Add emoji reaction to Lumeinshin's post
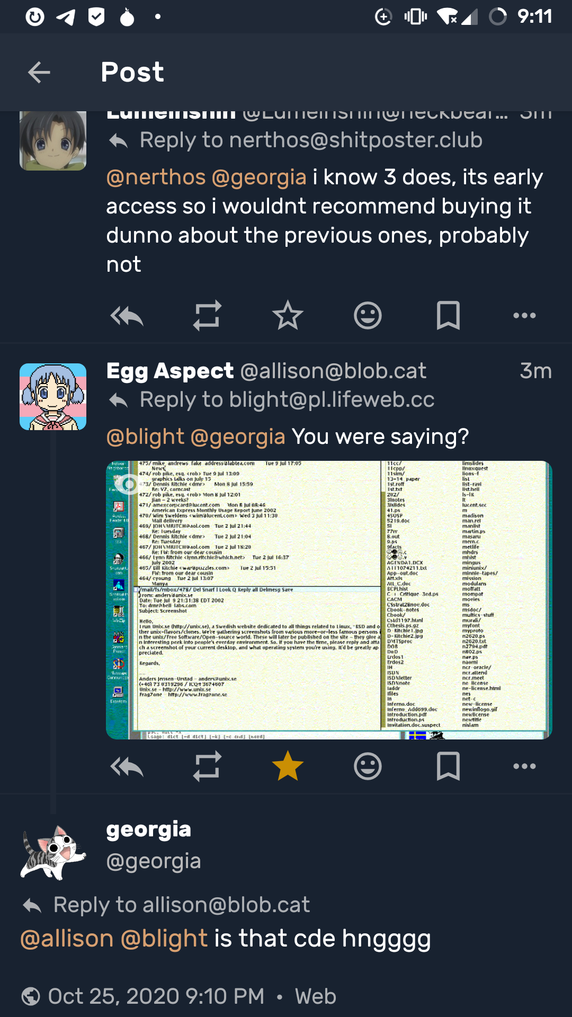Screen dimensions: 572x1017 (x=368, y=316)
